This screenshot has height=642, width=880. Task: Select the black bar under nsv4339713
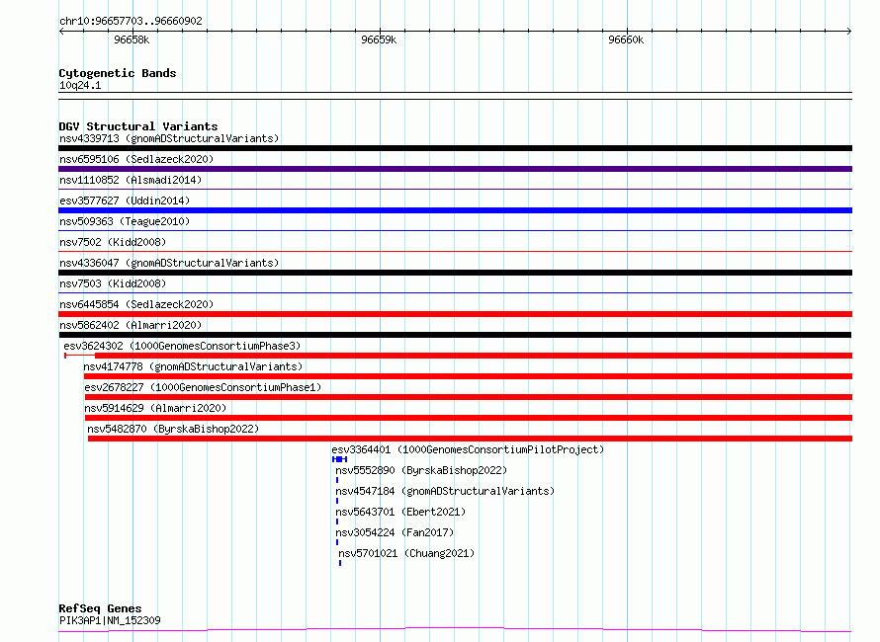pyautogui.click(x=455, y=148)
